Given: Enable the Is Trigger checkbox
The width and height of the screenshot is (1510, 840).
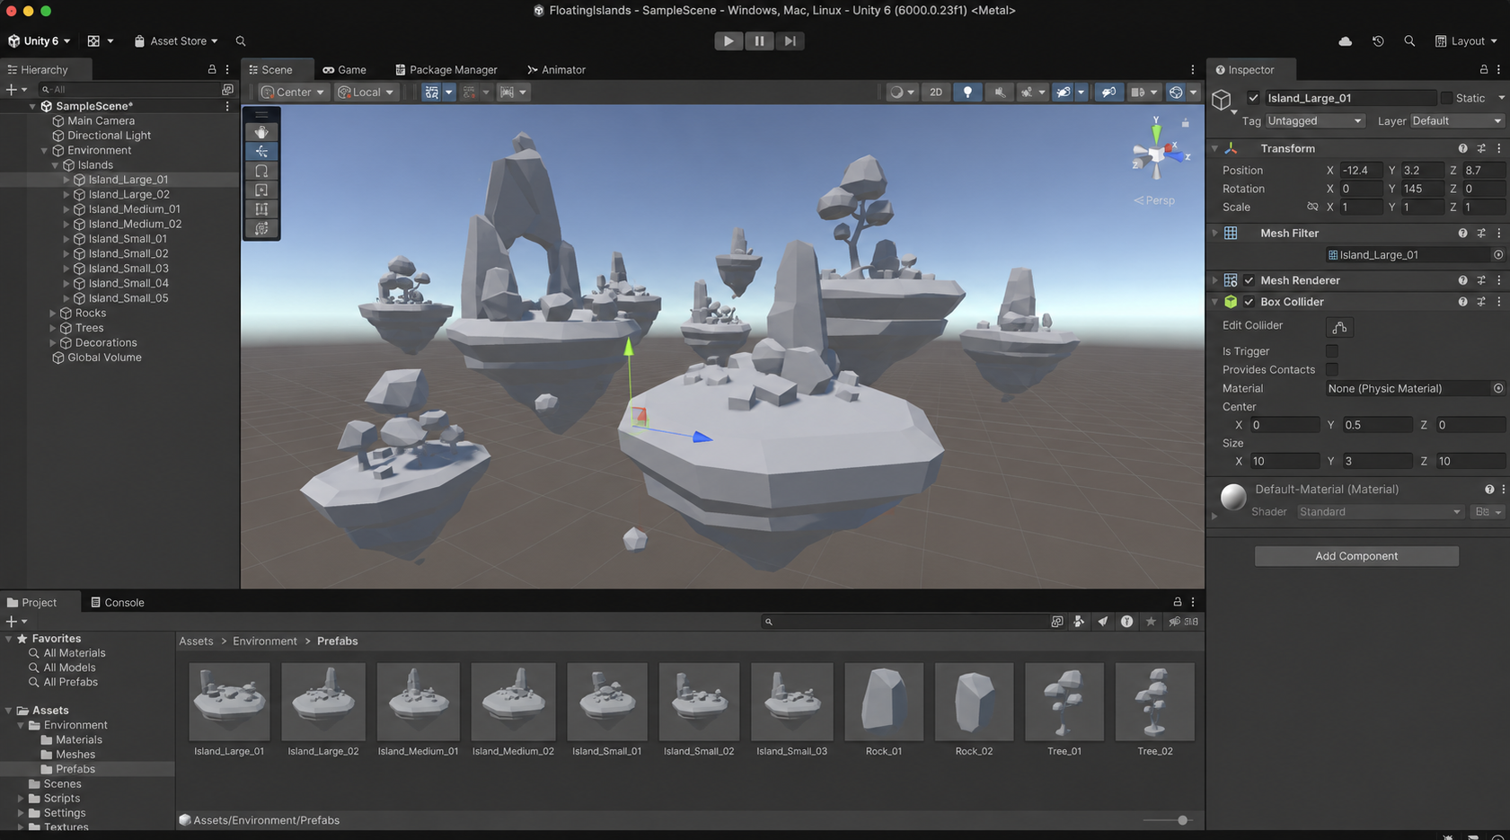Looking at the screenshot, I should [x=1332, y=351].
